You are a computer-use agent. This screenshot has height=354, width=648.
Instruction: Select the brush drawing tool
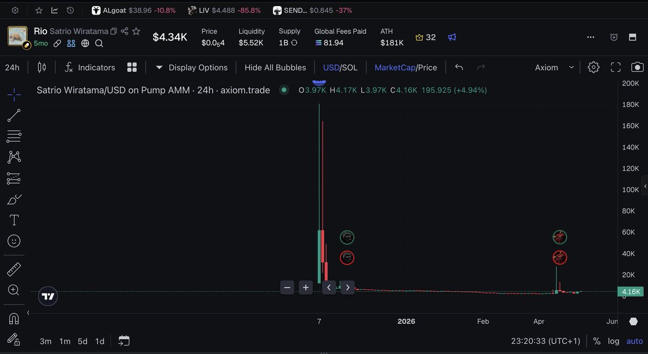point(14,199)
